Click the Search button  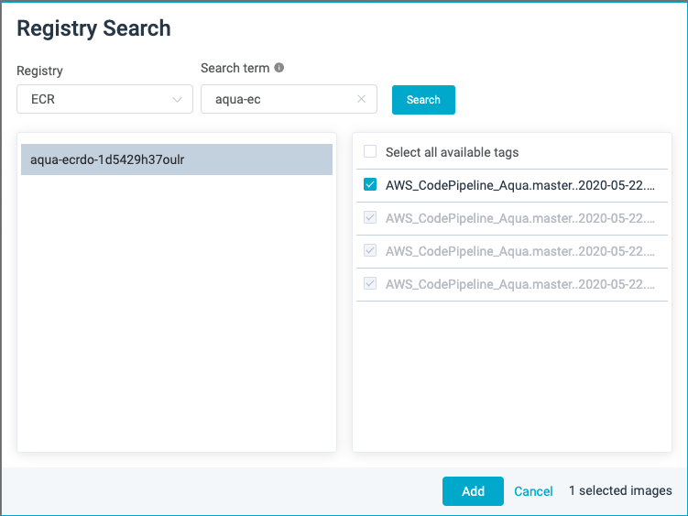point(423,100)
